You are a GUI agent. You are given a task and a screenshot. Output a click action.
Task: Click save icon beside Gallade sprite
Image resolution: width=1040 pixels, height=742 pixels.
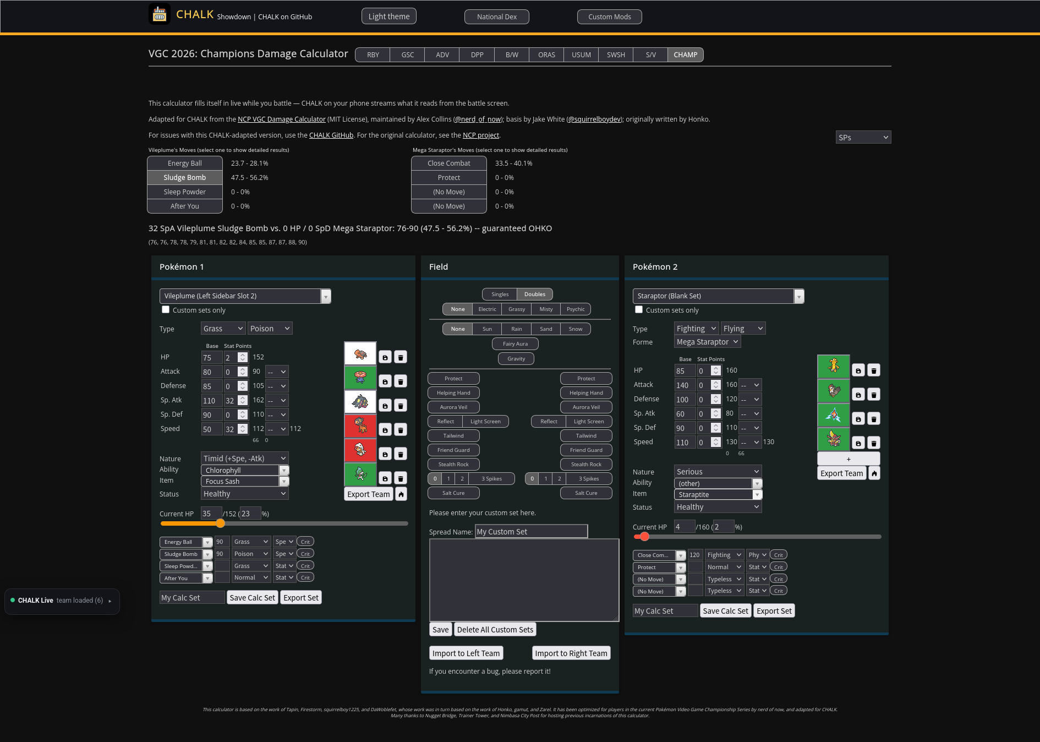385,478
